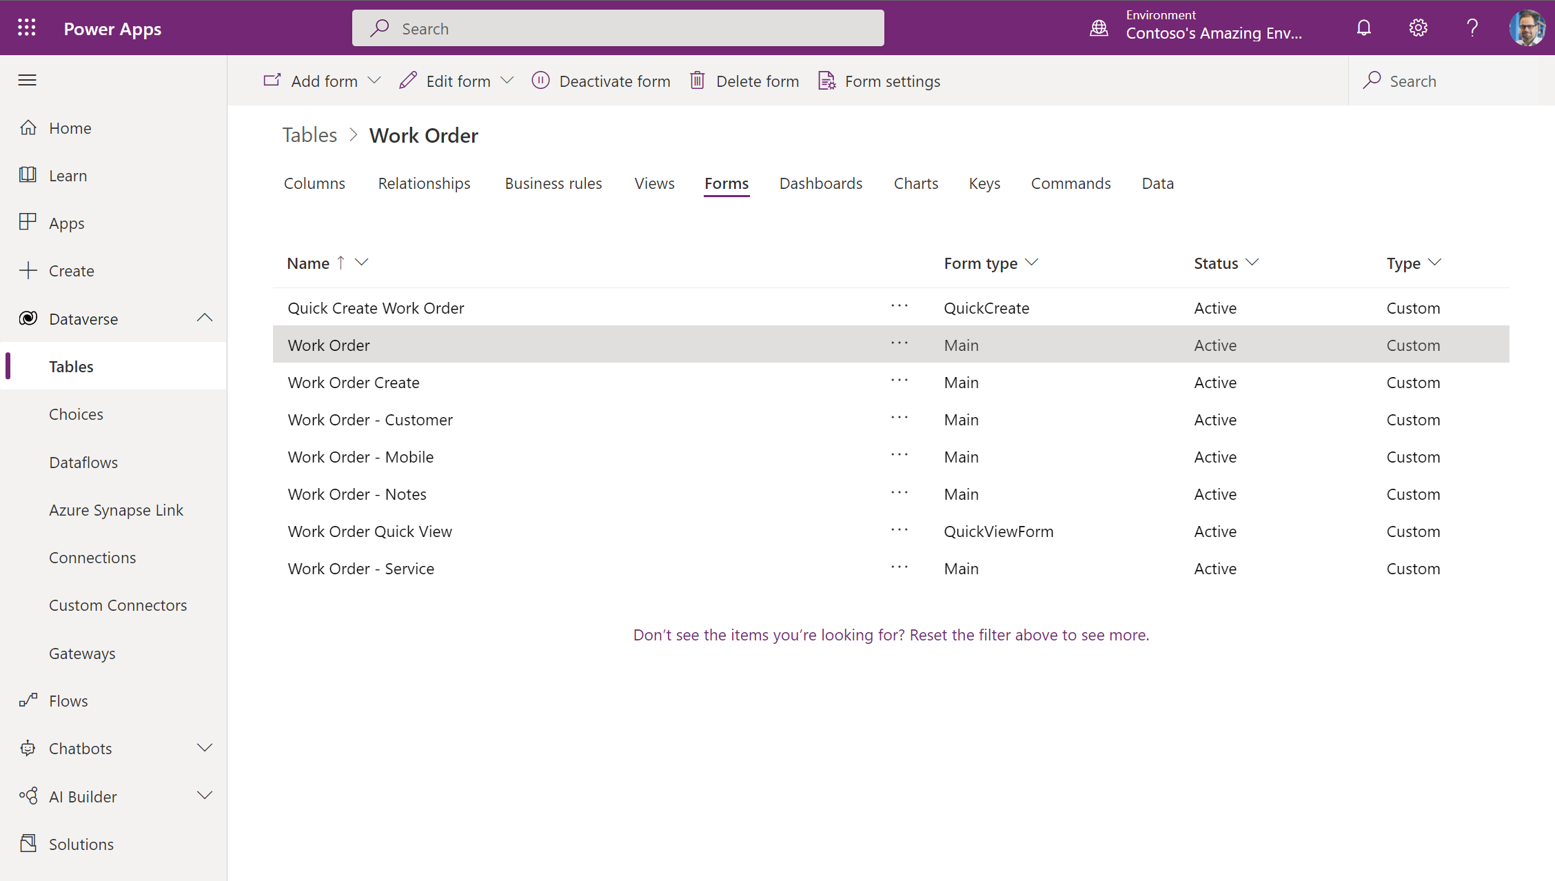Click the Delete form trash icon

(698, 81)
